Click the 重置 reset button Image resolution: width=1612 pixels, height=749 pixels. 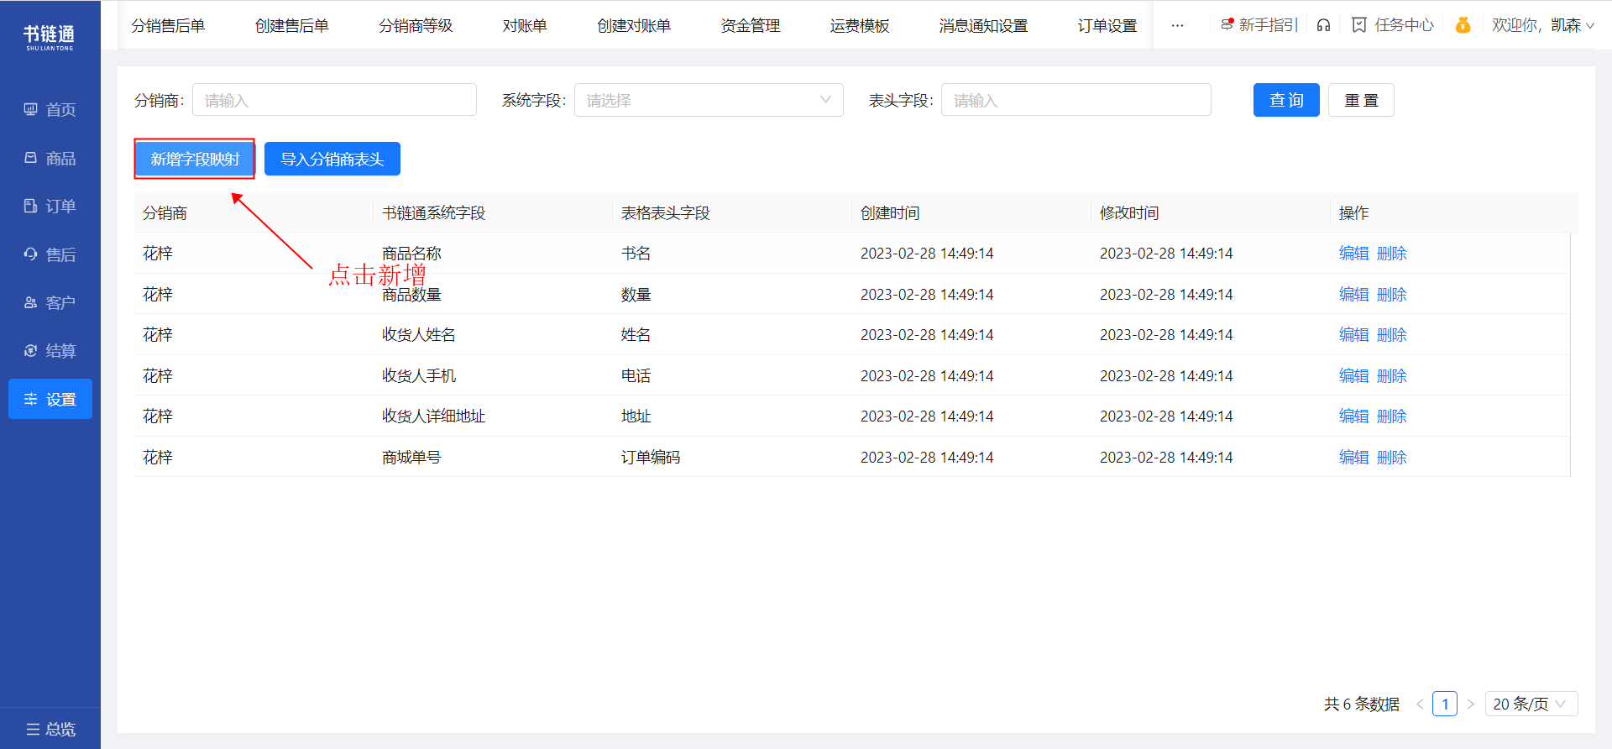(x=1361, y=100)
